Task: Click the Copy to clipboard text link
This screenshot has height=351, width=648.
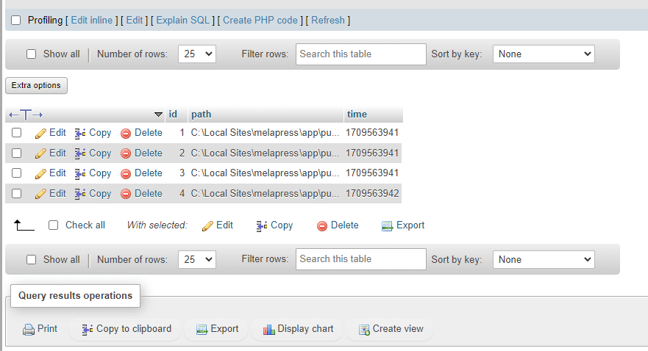Action: 134,329
